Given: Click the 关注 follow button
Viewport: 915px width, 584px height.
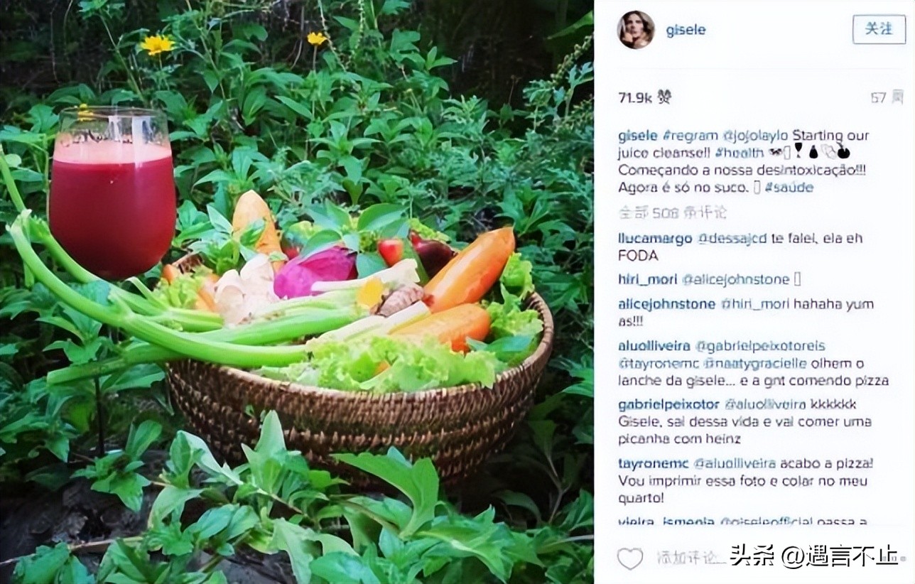Looking at the screenshot, I should tap(879, 29).
